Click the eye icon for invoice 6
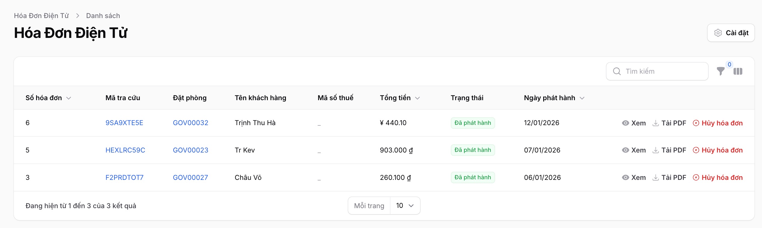762x228 pixels. tap(625, 123)
